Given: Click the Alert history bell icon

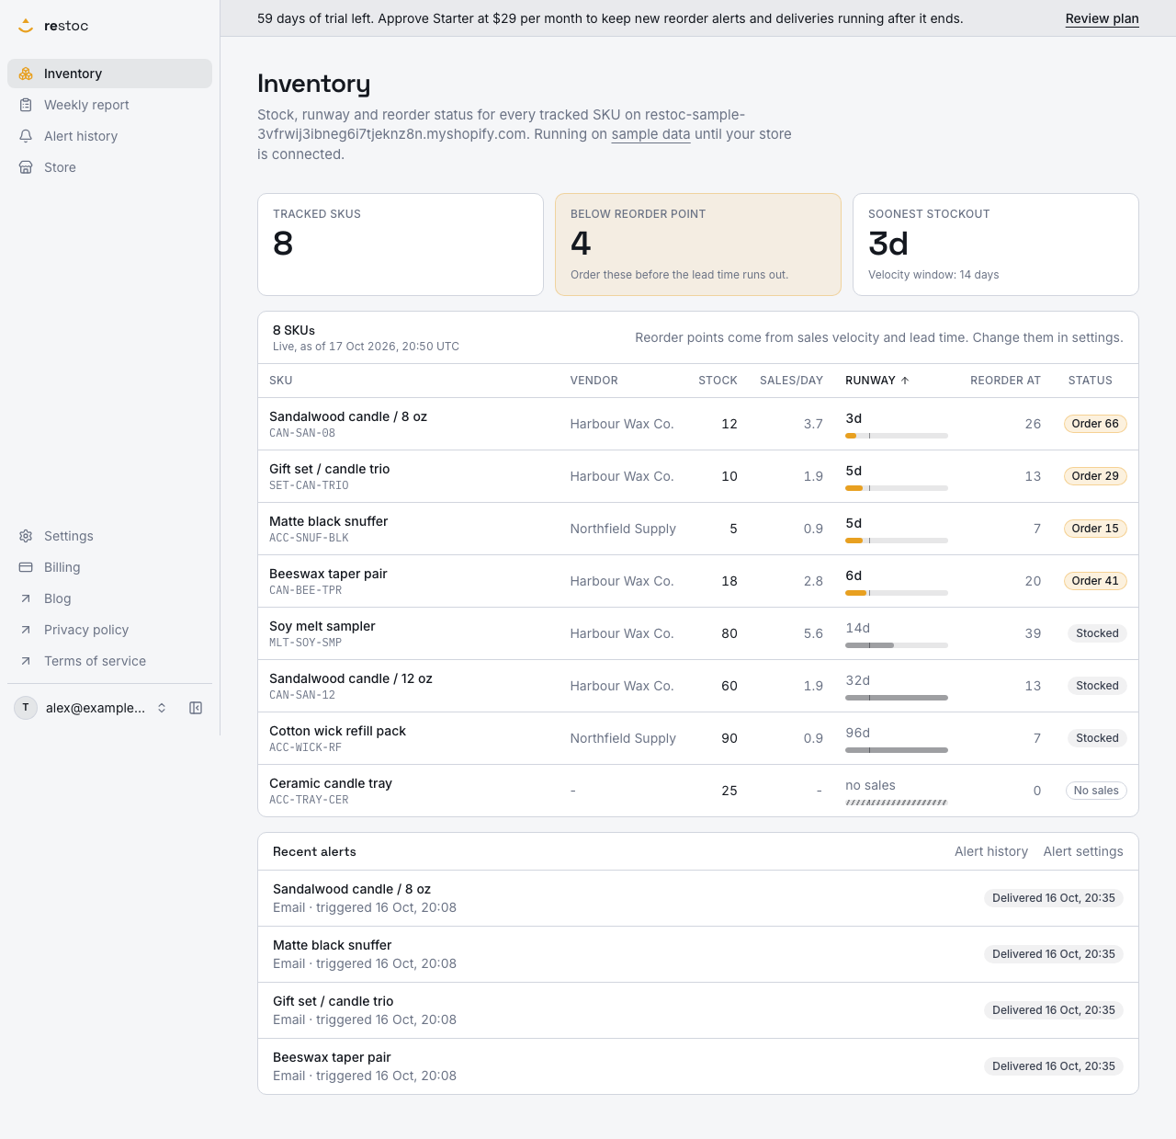Looking at the screenshot, I should (26, 136).
